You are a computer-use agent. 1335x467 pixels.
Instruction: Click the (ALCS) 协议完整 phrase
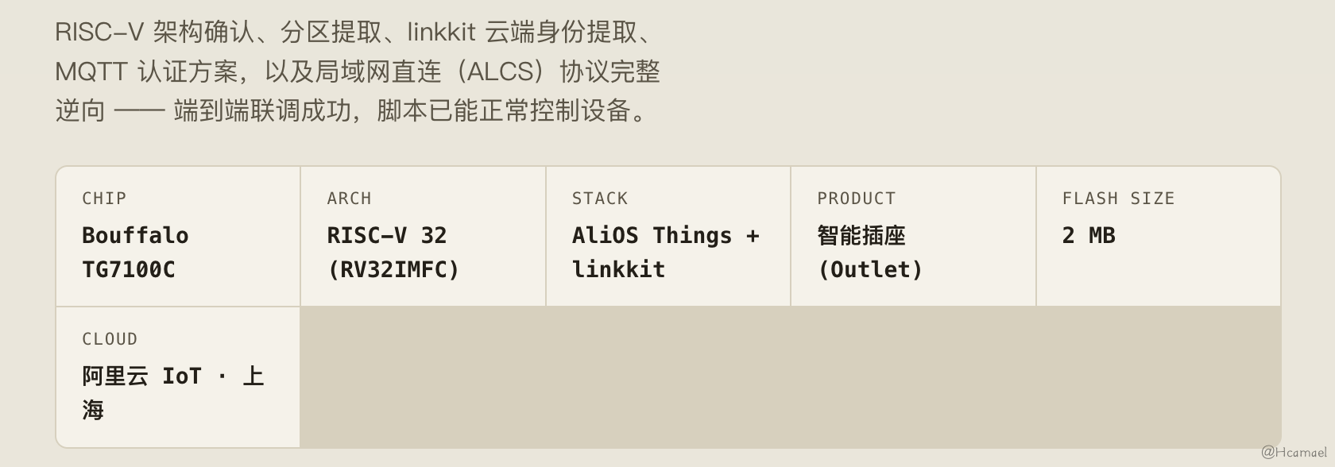557,71
